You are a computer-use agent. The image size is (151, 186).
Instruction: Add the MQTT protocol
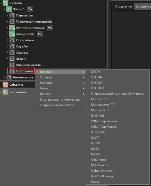118,138
